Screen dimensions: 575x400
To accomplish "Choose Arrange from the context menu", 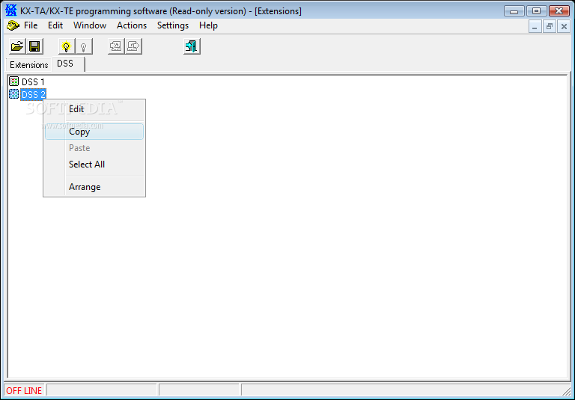I will [x=94, y=187].
